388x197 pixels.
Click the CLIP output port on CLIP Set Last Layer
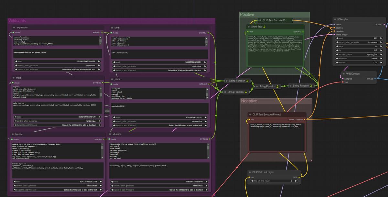(x=299, y=177)
